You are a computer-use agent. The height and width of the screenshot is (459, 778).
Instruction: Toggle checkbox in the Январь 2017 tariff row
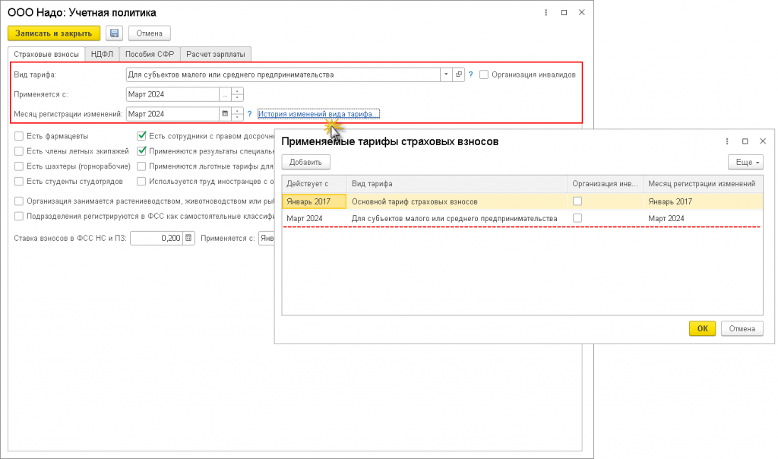point(577,201)
